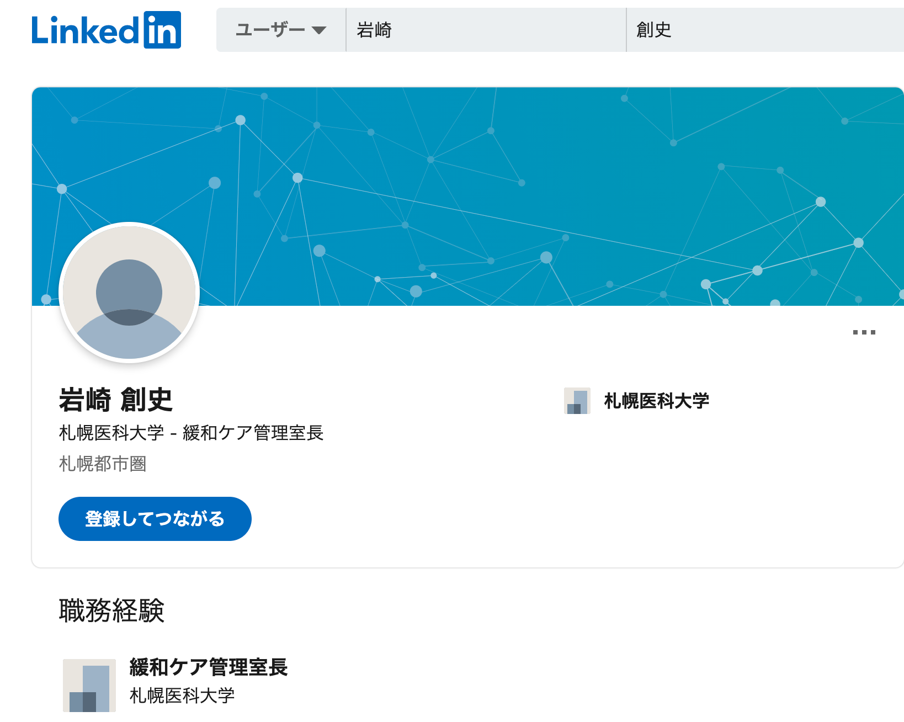Click the blue network banner image

point(468,197)
